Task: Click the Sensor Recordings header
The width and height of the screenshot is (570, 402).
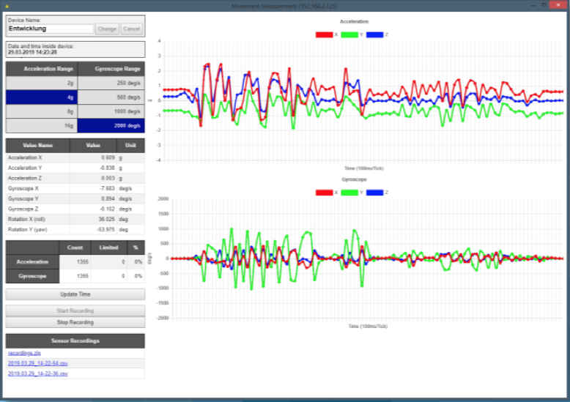Action: point(75,341)
